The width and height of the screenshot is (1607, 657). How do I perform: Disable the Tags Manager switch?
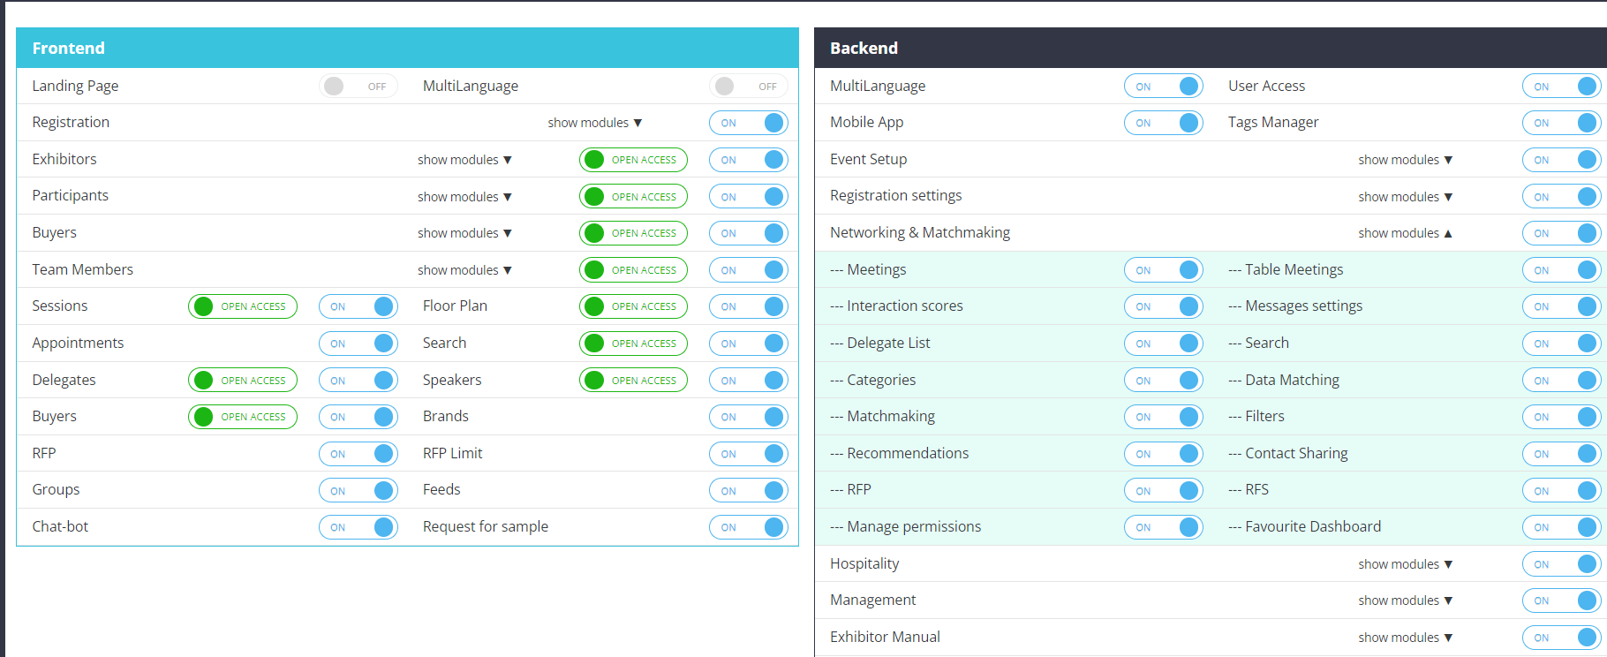tap(1560, 123)
